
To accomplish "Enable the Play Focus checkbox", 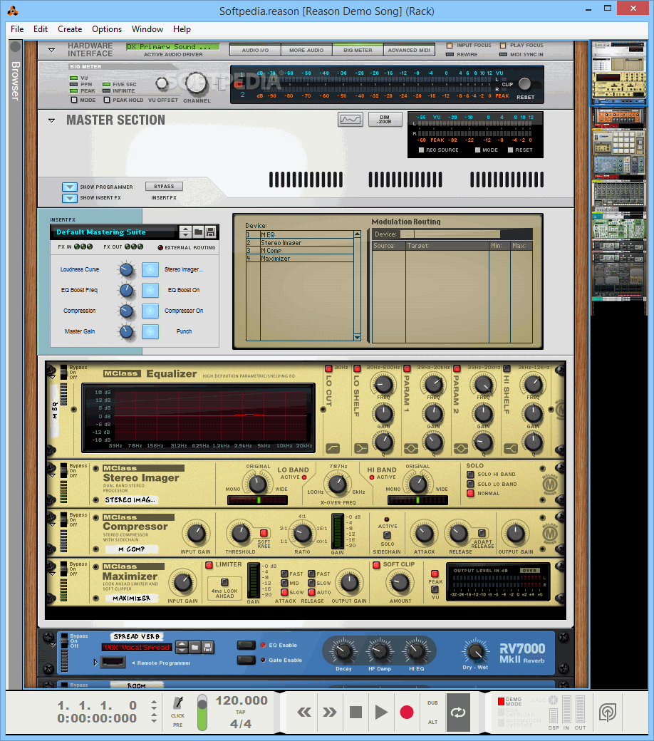I will pyautogui.click(x=503, y=46).
